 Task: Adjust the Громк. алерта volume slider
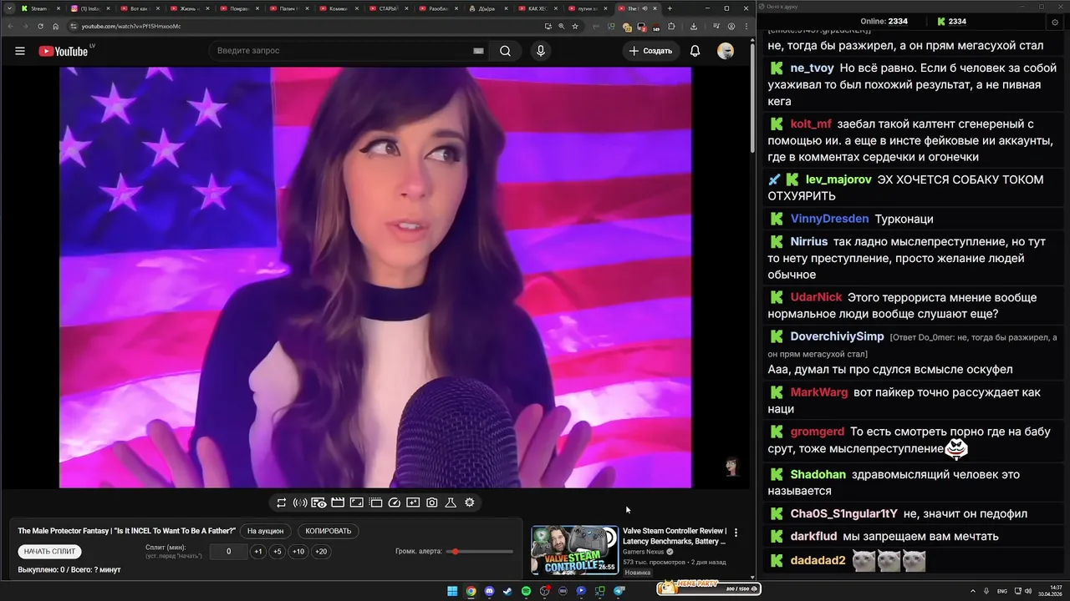481,552
